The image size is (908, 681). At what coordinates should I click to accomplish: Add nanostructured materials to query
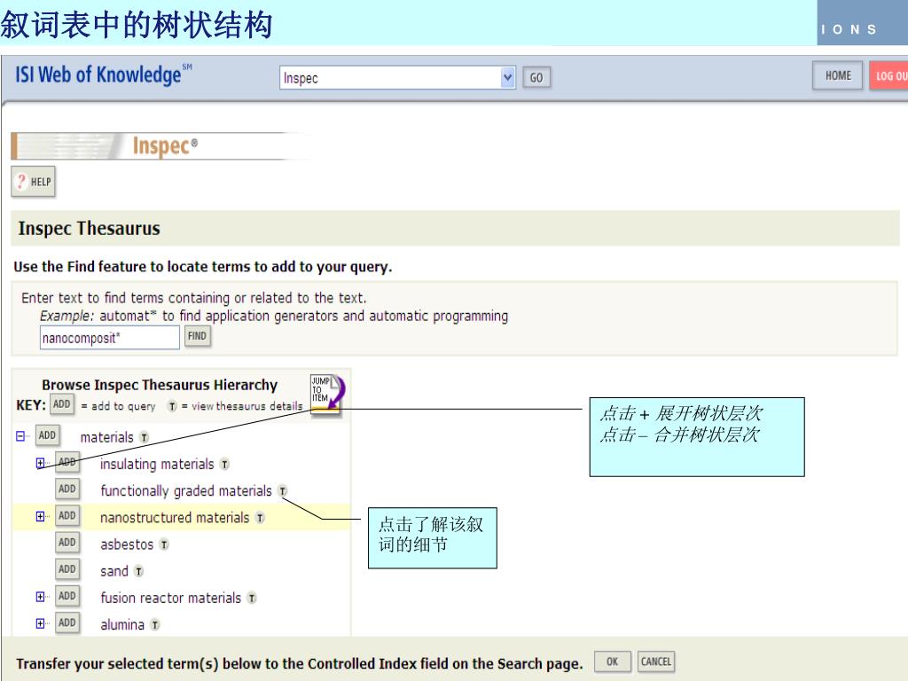[67, 515]
